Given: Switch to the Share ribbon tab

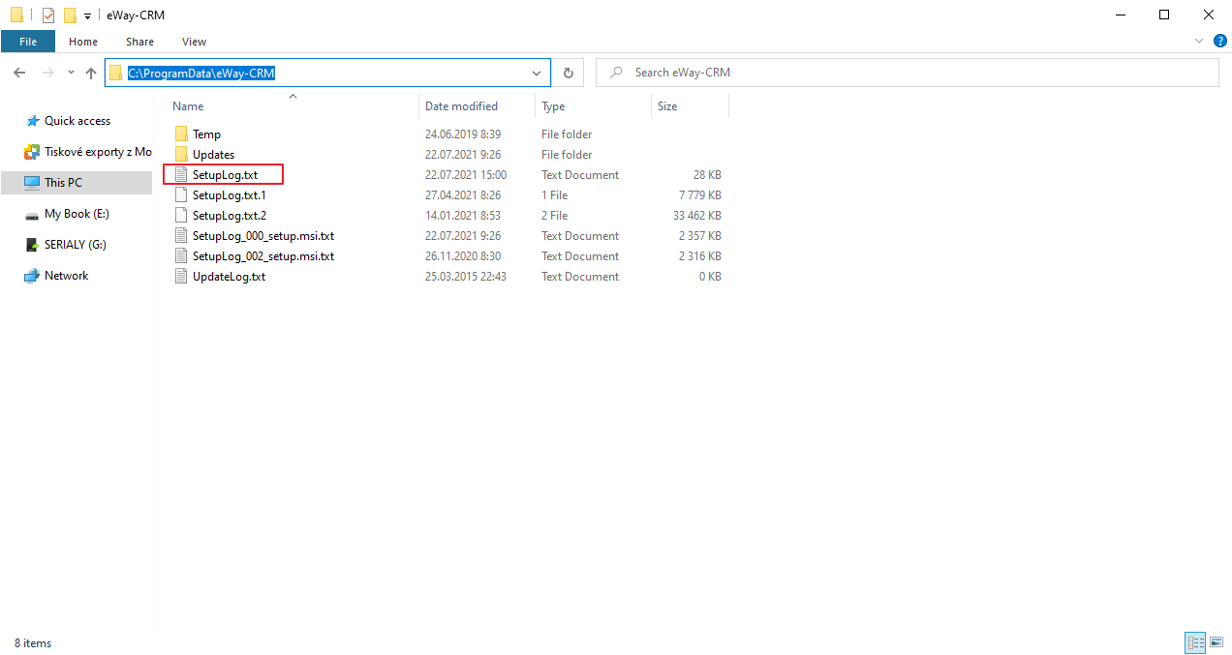Looking at the screenshot, I should coord(139,42).
